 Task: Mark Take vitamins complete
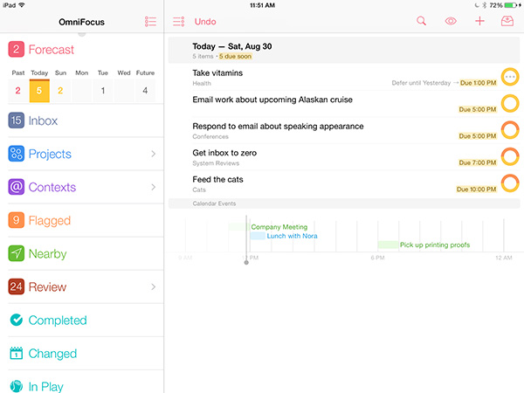point(510,77)
